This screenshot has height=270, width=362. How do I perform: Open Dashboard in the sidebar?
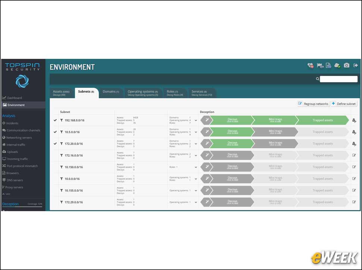12,98
